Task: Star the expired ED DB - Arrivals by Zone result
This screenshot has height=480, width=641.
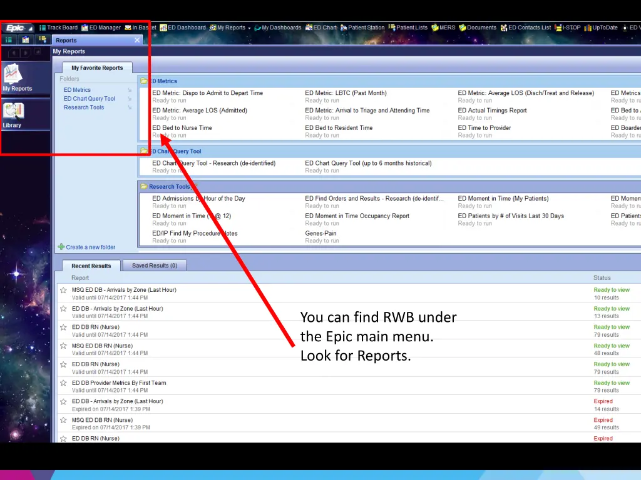Action: point(63,402)
